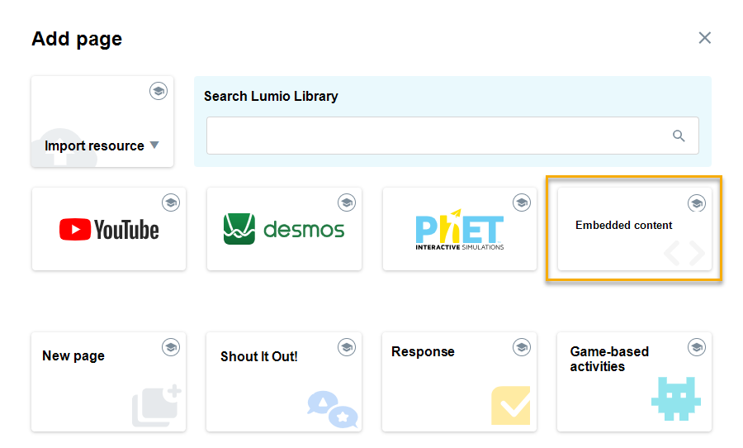The width and height of the screenshot is (743, 448).
Task: Open the Import resource menu
Action: click(102, 122)
